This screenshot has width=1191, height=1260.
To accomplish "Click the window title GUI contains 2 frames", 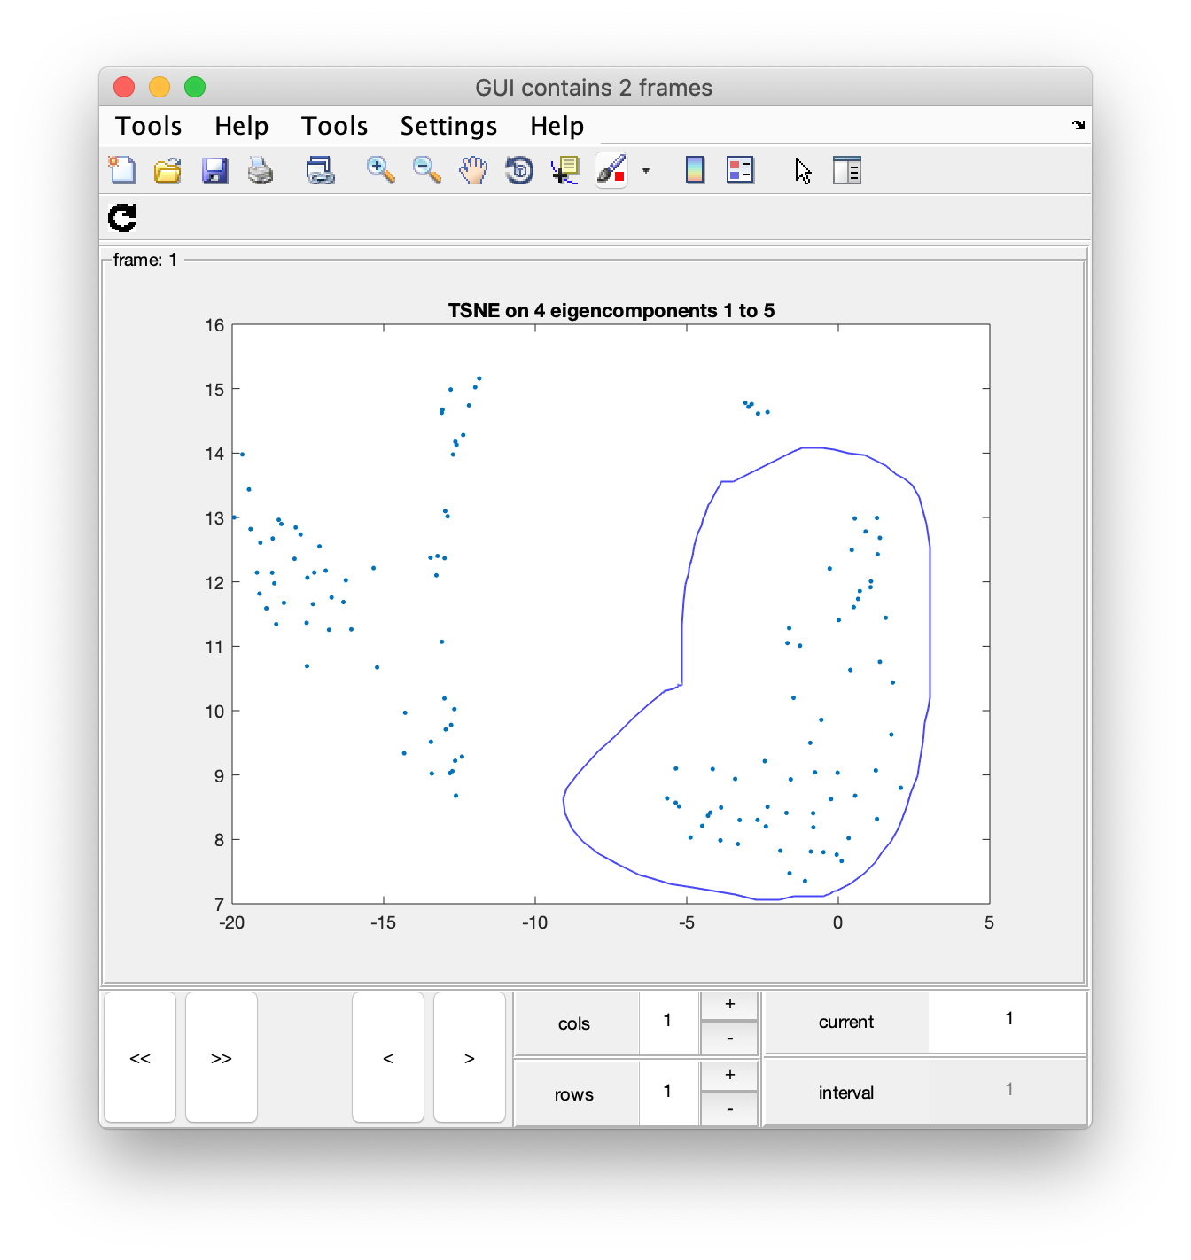I will click(594, 88).
